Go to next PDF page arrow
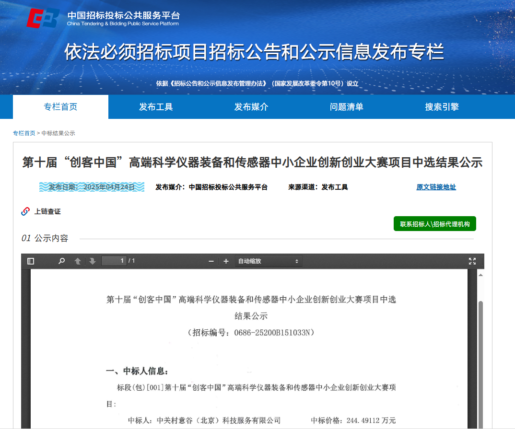Viewport: 515px width, 429px height. (93, 261)
